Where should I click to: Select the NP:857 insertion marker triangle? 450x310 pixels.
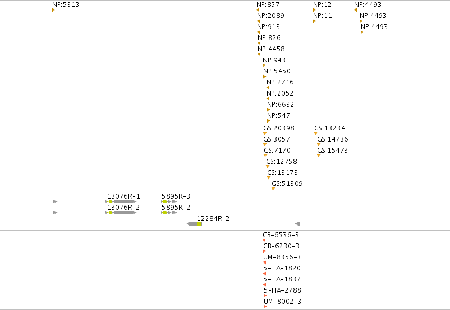(x=258, y=11)
